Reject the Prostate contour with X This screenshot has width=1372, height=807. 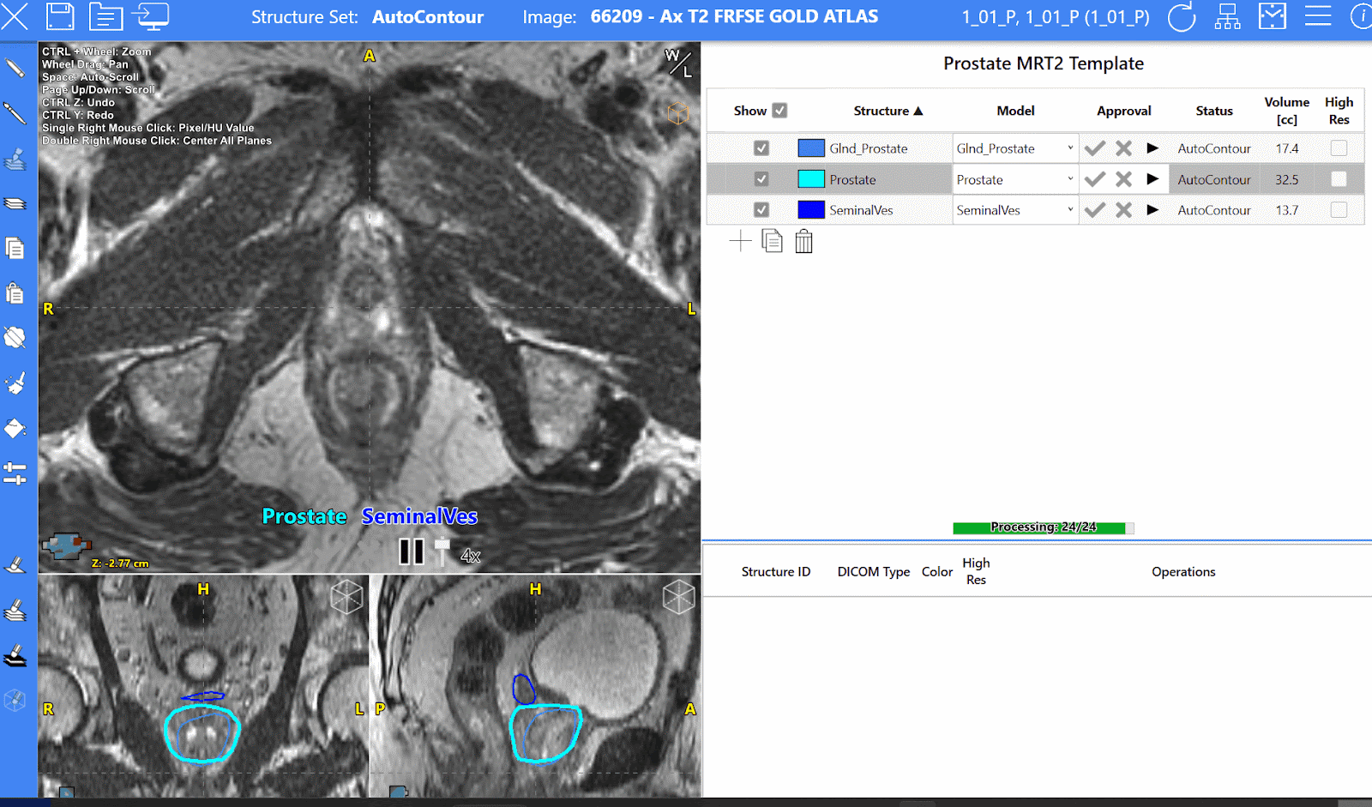pos(1124,179)
